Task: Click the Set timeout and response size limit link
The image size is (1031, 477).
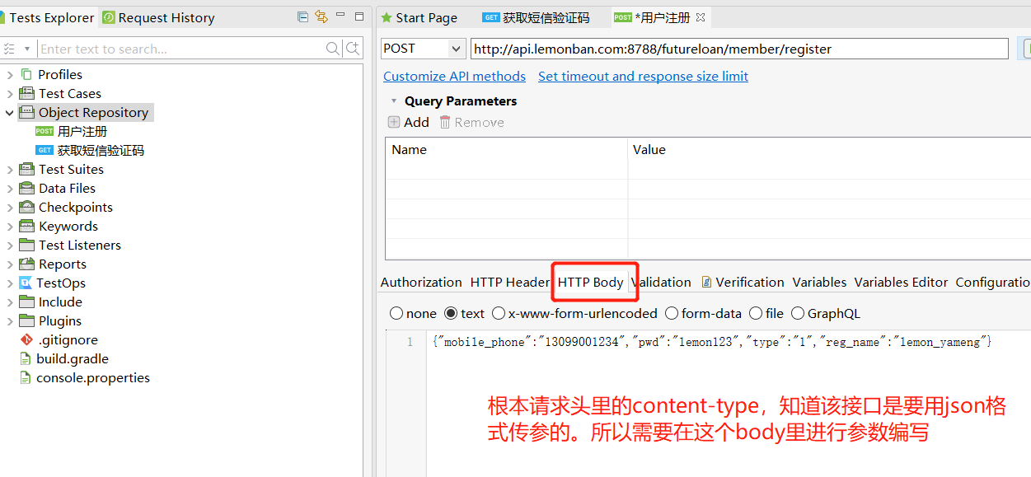Action: pos(643,76)
